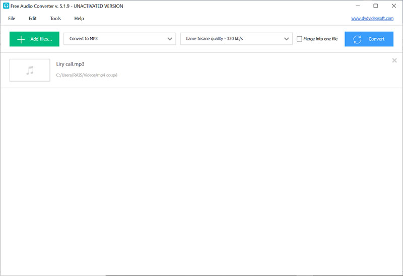This screenshot has width=403, height=276.
Task: Minimize the Free Audio Converter window
Action: click(358, 6)
